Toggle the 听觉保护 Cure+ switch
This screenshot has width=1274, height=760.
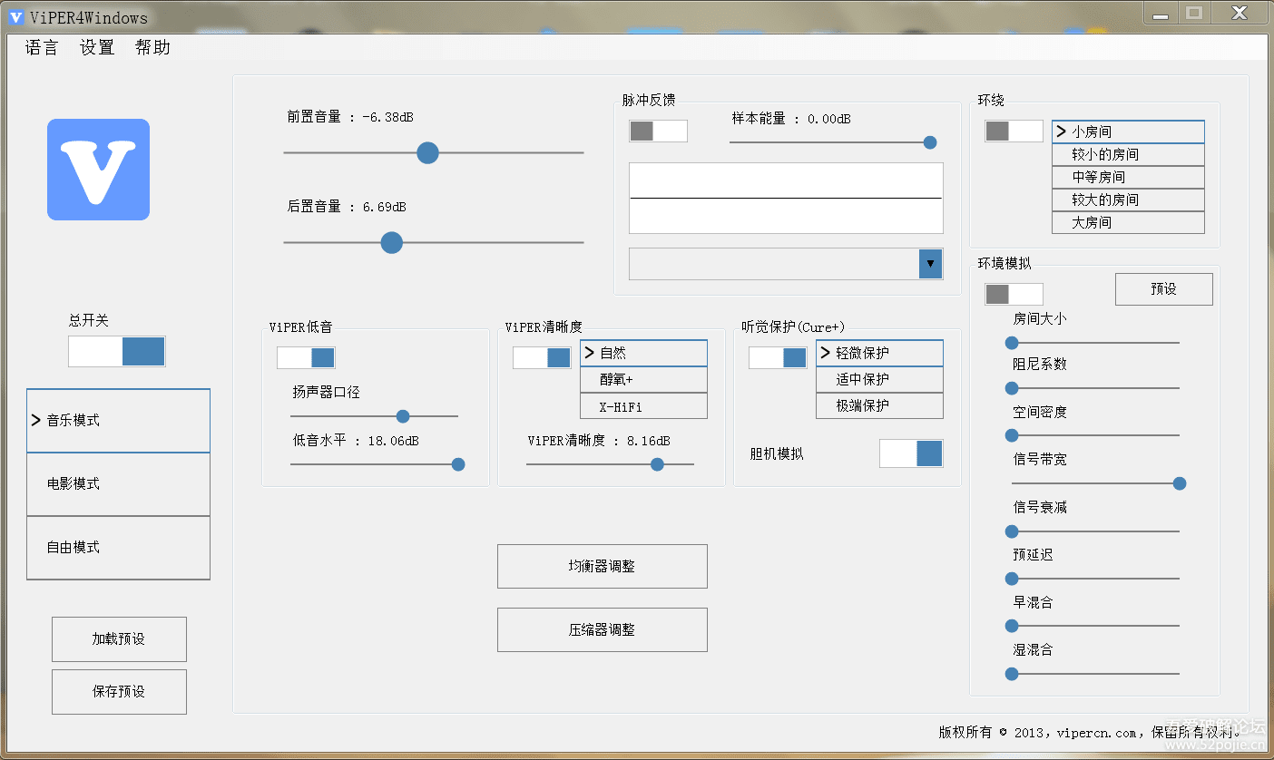[x=778, y=358]
